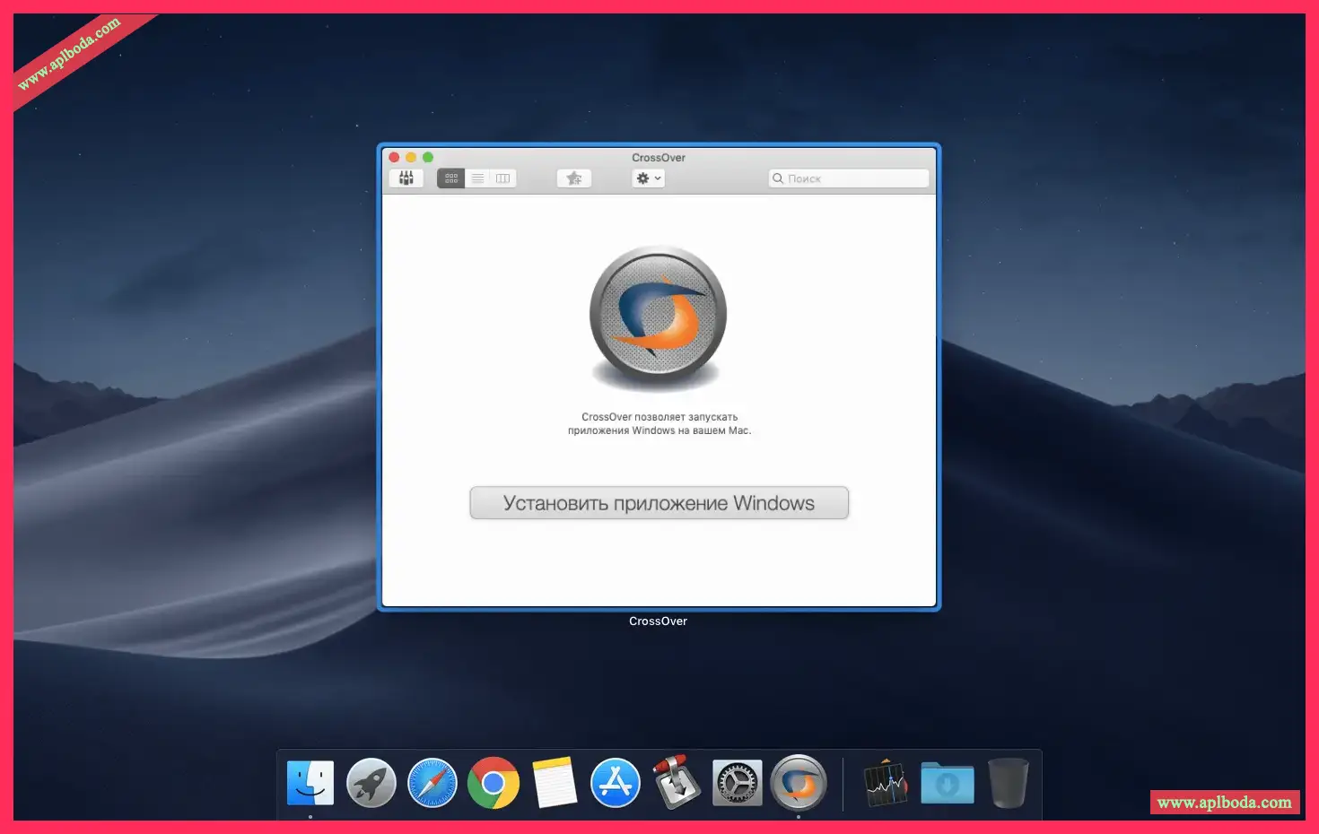Switch to icon grid view
Viewport: 1319px width, 834px height.
tap(451, 178)
